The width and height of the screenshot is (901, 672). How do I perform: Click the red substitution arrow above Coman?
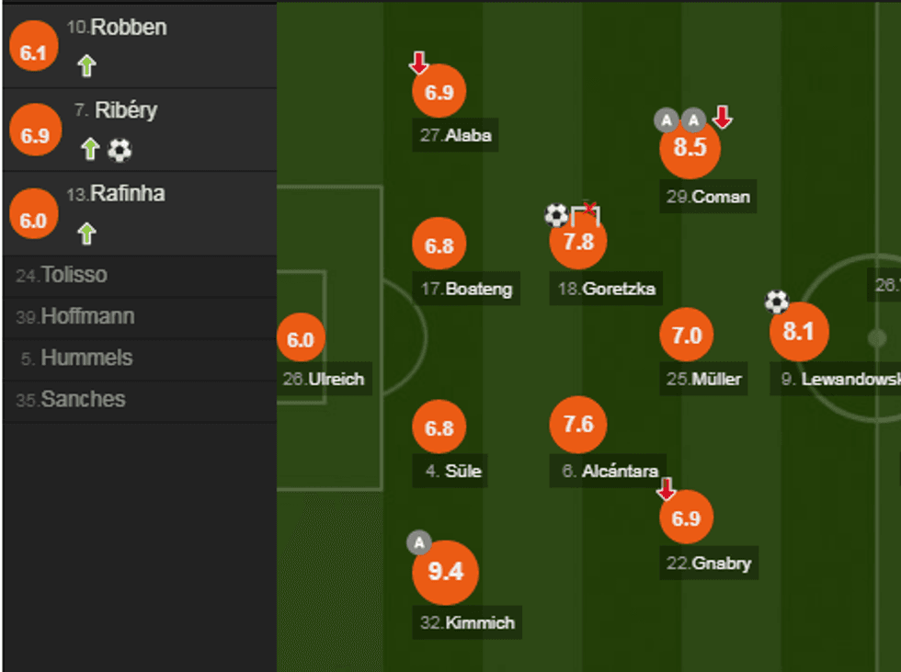tap(723, 118)
